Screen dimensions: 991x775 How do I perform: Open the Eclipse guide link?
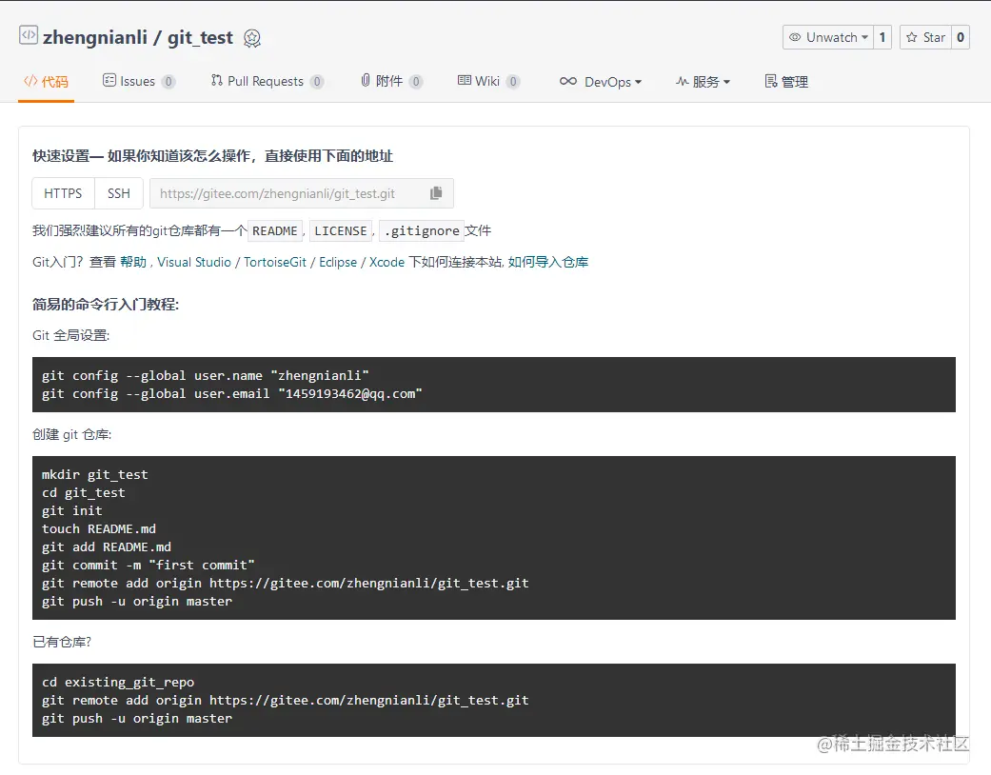coord(338,263)
